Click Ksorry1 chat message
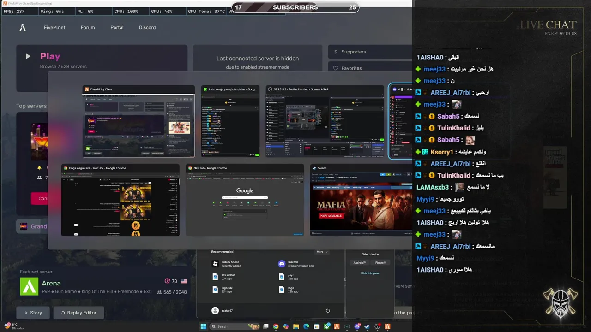Viewport: 591px width, 332px height. pyautogui.click(x=450, y=152)
